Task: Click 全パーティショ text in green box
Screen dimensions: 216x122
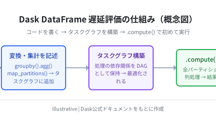Action: pyautogui.click(x=199, y=70)
